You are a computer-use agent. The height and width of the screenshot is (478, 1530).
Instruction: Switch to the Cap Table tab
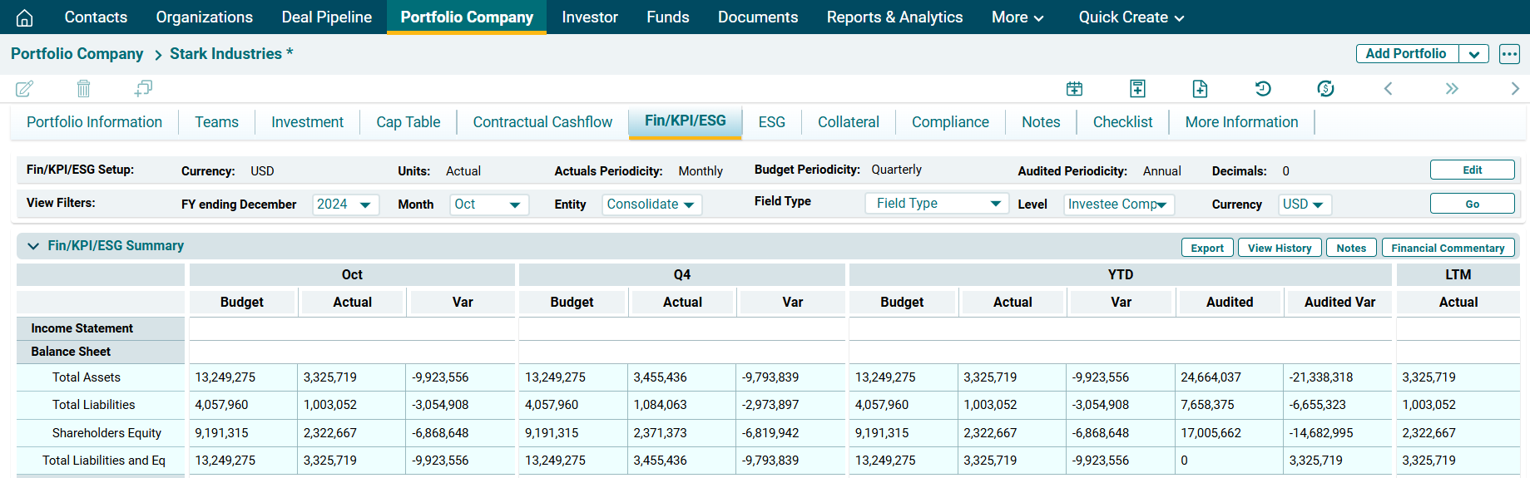click(x=408, y=122)
